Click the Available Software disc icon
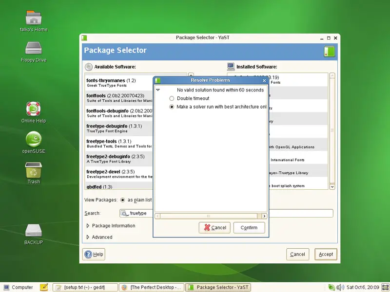Viewport: 390px width, 292px height. (x=89, y=67)
